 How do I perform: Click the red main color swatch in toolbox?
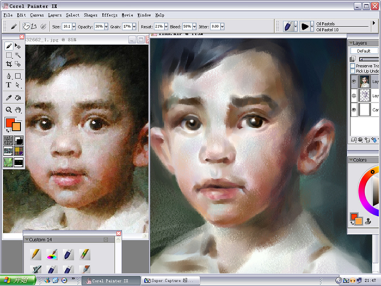(10, 122)
